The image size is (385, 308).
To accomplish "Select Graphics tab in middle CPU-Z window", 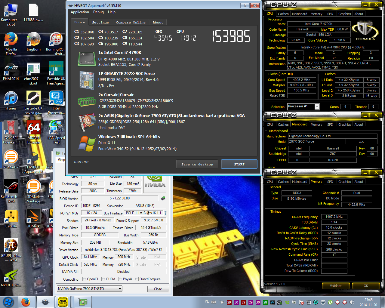I will pos(344,125).
